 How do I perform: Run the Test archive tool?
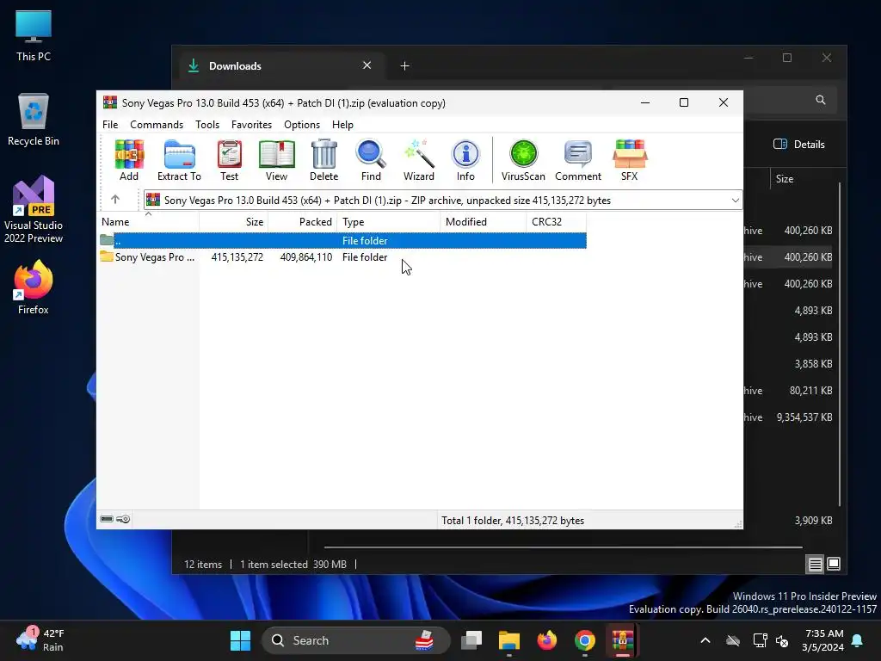point(229,160)
